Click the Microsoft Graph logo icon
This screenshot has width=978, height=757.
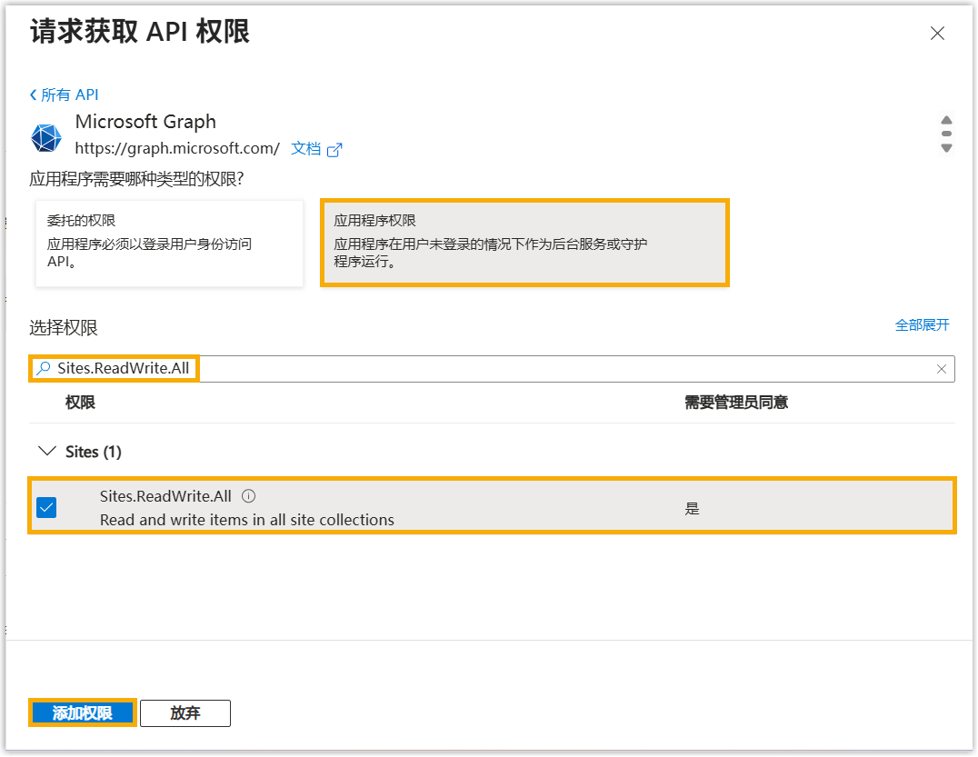[45, 137]
